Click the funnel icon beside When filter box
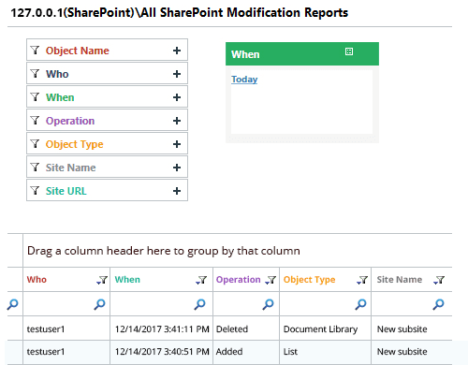Viewport: 468px width, 365px height. point(35,96)
